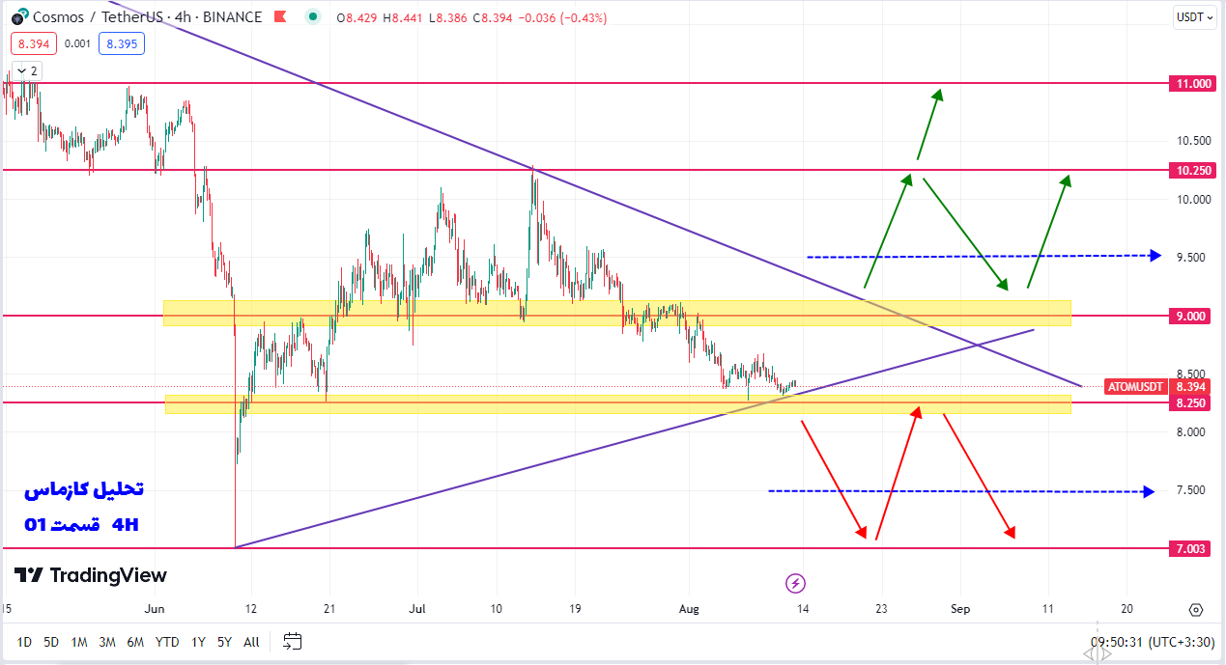Click the red sell price 8.394 button
Viewport: 1226px width, 665px height.
pyautogui.click(x=34, y=43)
